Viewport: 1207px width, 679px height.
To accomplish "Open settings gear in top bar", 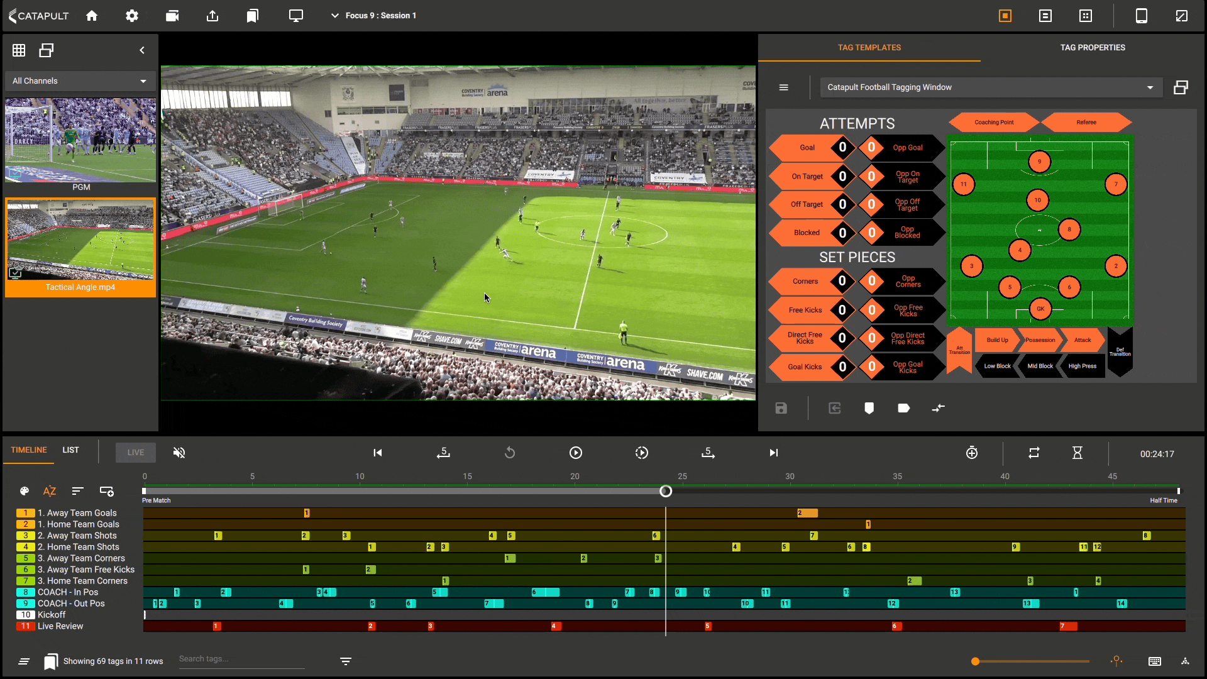I will click(x=132, y=16).
